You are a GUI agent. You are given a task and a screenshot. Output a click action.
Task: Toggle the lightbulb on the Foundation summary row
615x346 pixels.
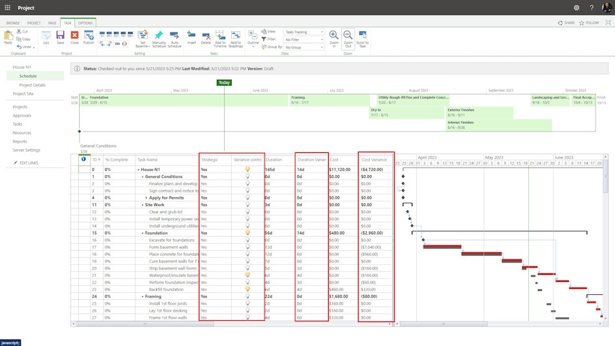[x=247, y=233]
